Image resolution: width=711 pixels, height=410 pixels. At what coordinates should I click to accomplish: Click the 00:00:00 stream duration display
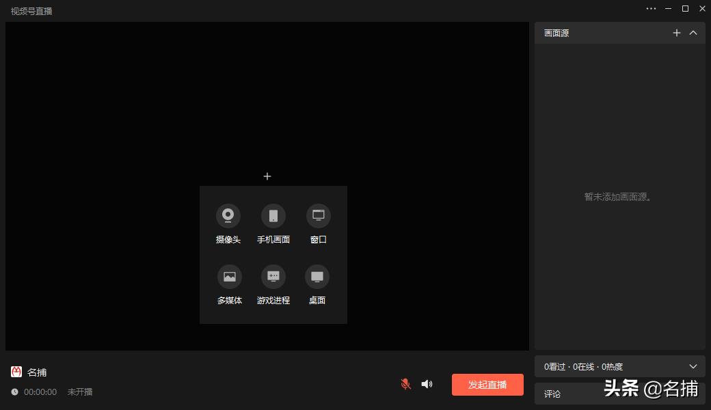point(38,392)
